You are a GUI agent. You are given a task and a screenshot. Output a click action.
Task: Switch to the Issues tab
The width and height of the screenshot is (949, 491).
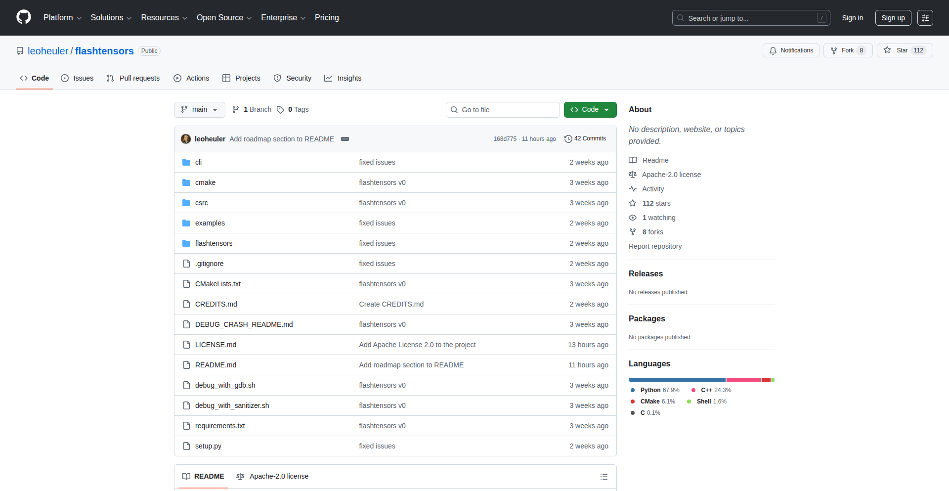[x=77, y=78]
